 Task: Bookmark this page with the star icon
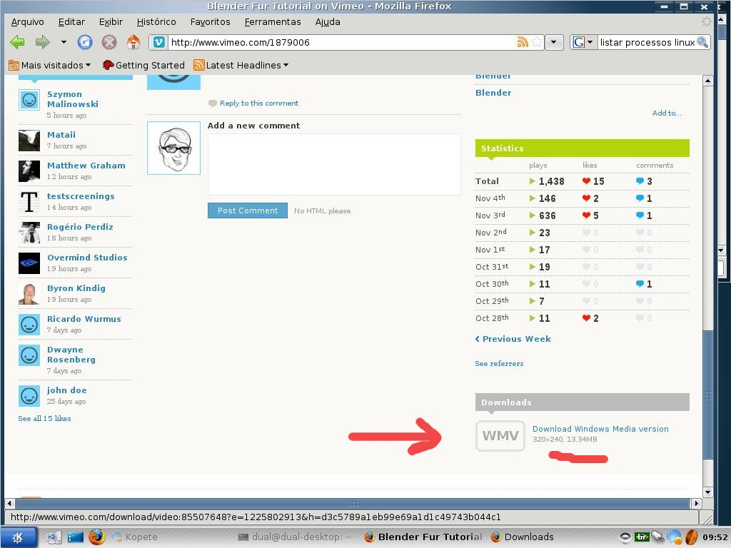tap(537, 42)
